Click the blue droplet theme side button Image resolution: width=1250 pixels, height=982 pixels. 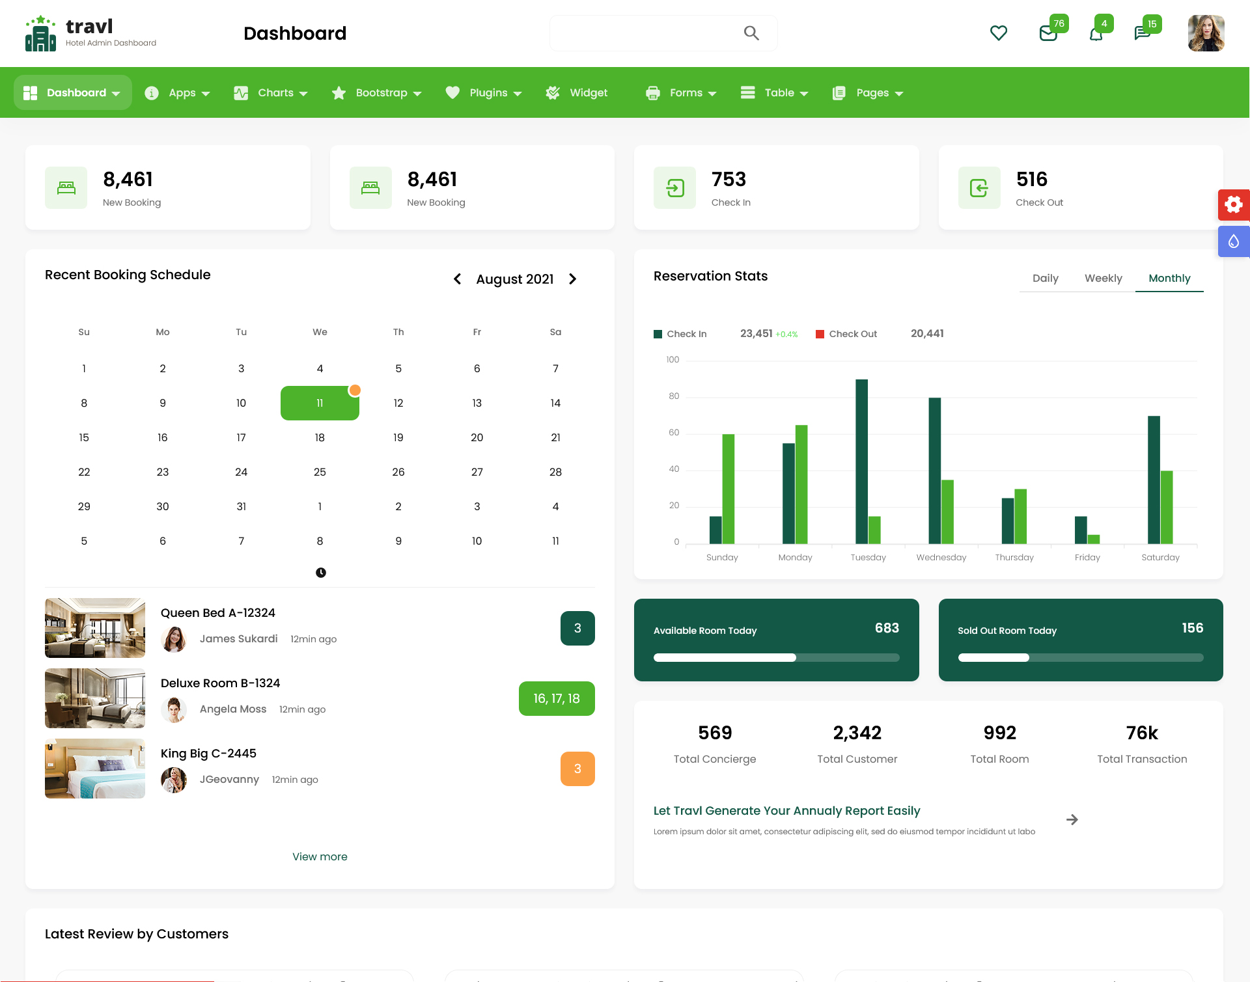click(x=1233, y=242)
